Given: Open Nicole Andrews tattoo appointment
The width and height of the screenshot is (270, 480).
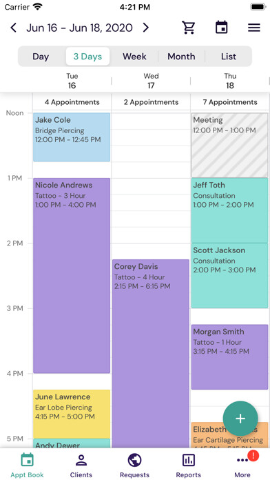Looking at the screenshot, I should pos(72,275).
